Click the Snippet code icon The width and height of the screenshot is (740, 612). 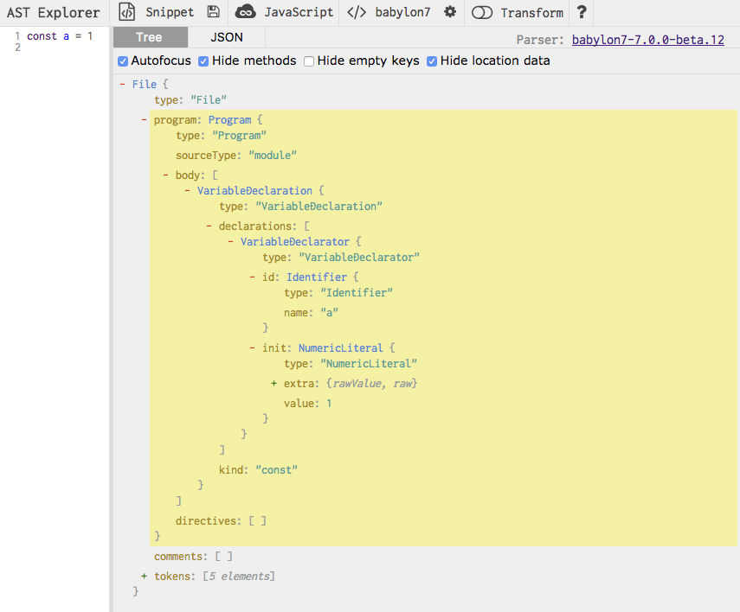tap(127, 12)
